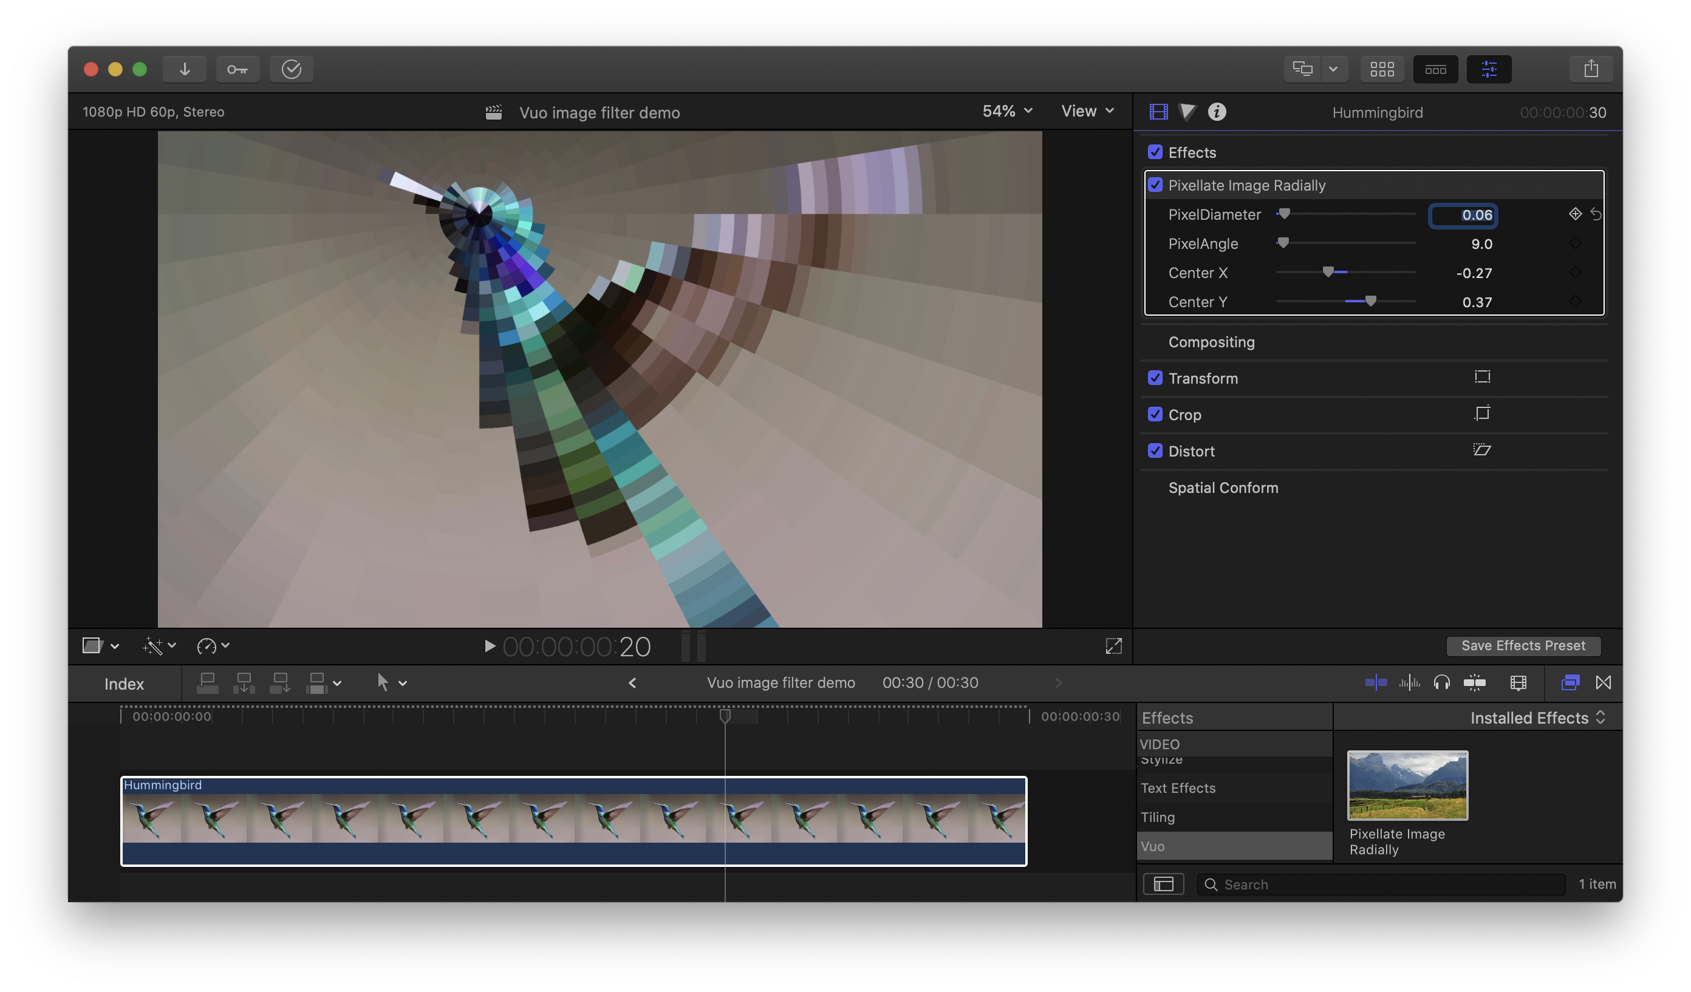Open the Installed Effects popup menu
Viewport: 1691px width, 992px height.
pos(1537,718)
